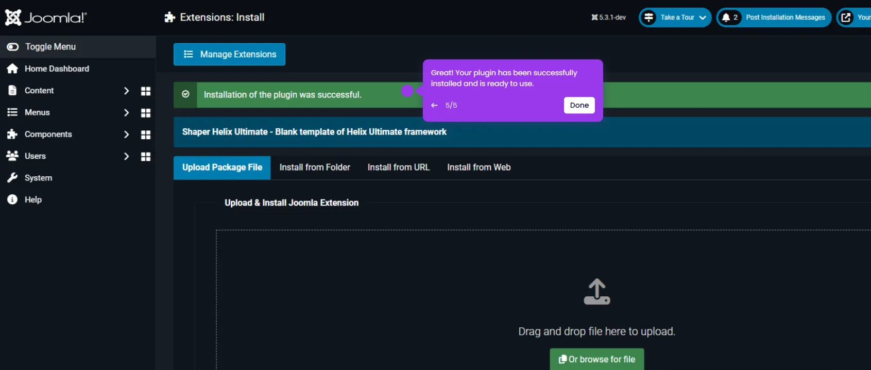Switch to Install from Folder tab
Screen dimensions: 871x370
pos(315,167)
